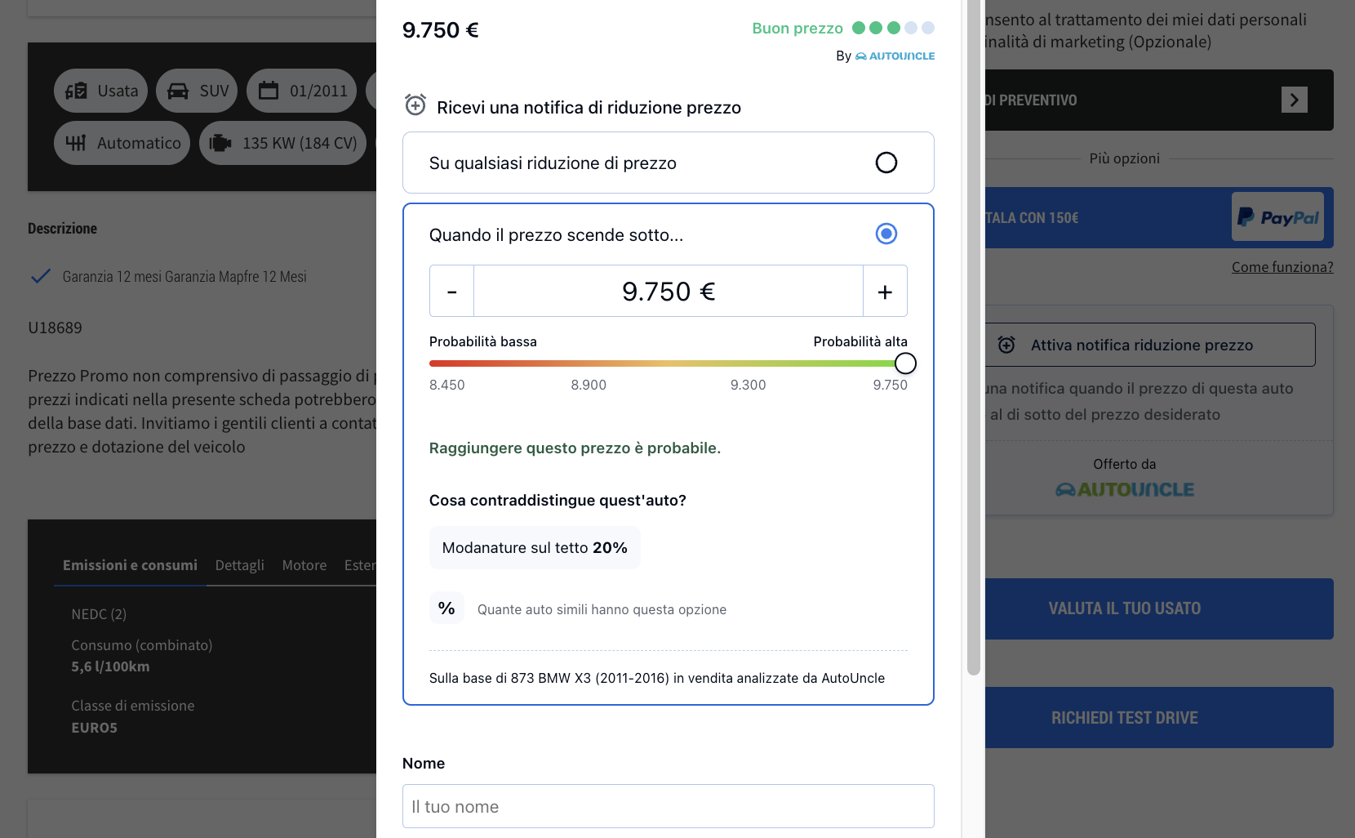Viewport: 1355px width, 838px height.
Task: Click the PayPal logo on the blue button
Action: 1277,217
